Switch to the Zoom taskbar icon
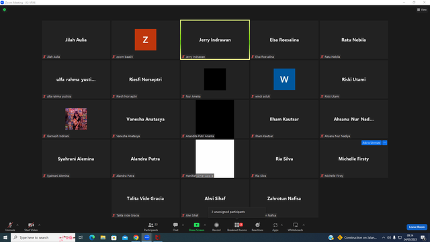Screen dimensions: 430x242 (146, 237)
